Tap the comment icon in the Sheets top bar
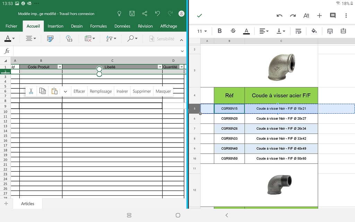355x222 pixels. tap(332, 16)
